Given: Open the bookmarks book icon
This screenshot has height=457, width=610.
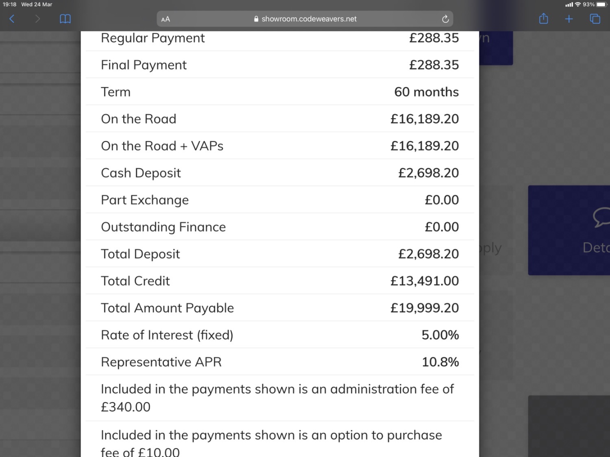Looking at the screenshot, I should 65,19.
